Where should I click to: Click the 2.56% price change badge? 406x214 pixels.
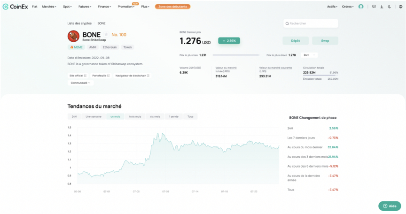click(229, 41)
